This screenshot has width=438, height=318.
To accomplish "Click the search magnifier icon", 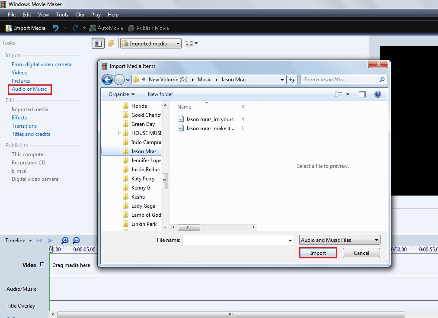I will pyautogui.click(x=382, y=80).
